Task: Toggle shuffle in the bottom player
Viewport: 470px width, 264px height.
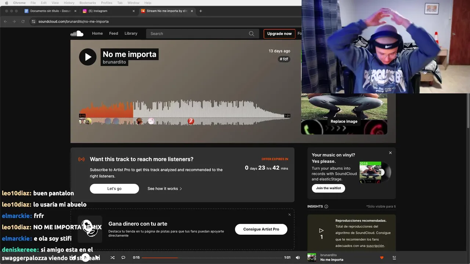Action: [112, 258]
